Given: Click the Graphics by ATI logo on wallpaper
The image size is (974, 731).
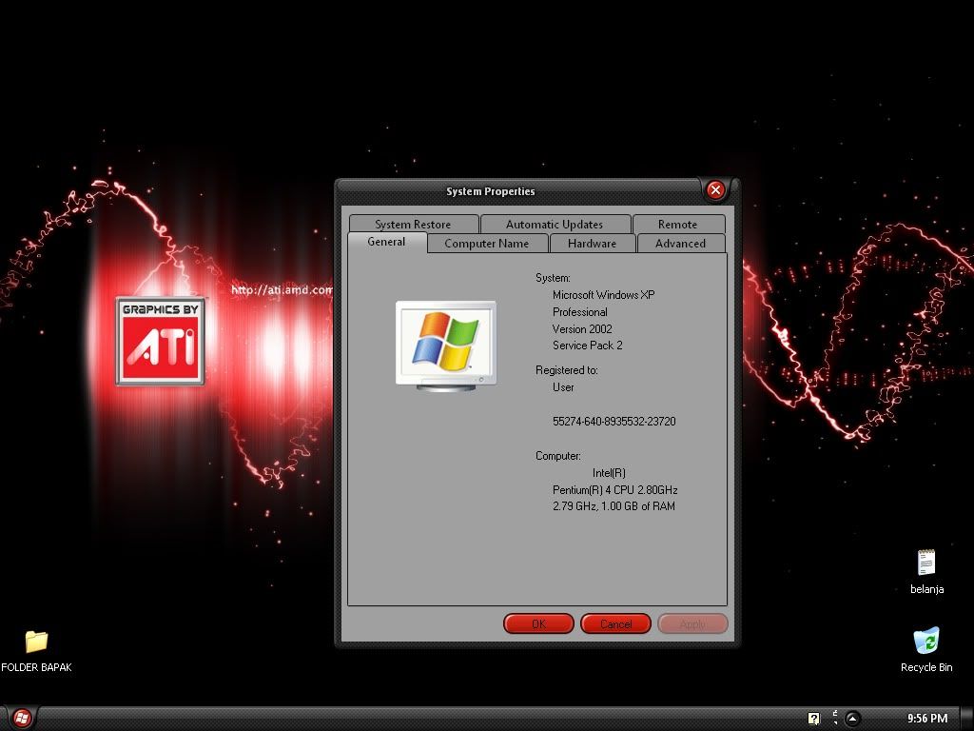Looking at the screenshot, I should pyautogui.click(x=160, y=341).
